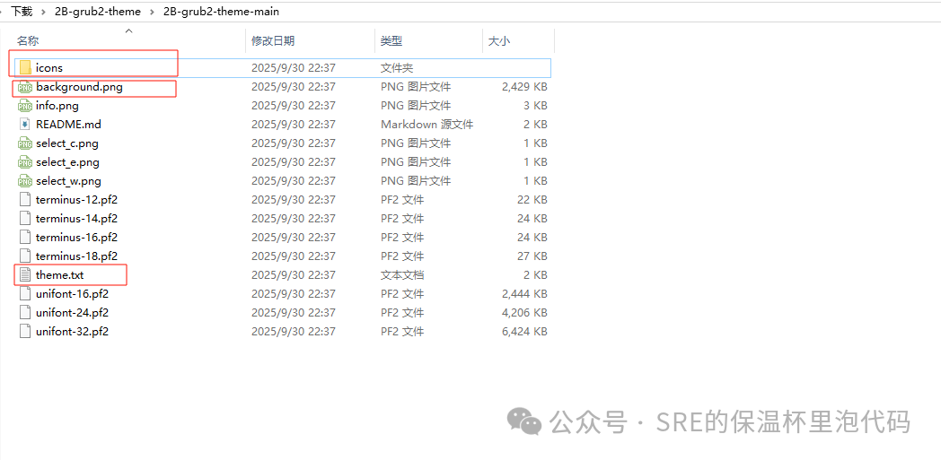This screenshot has height=460, width=941.
Task: Click the unifont-16.pf2 file icon
Action: (x=24, y=294)
